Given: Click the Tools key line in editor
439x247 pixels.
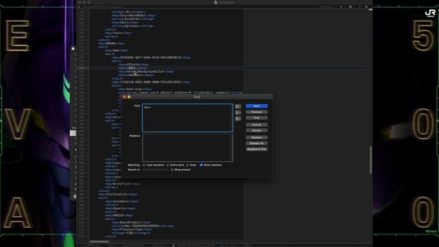Looking at the screenshot, I should pyautogui.click(x=118, y=33).
